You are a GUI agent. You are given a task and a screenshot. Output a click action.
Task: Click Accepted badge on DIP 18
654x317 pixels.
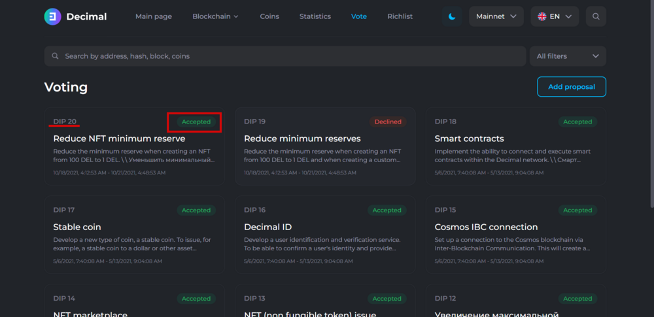[x=577, y=122]
